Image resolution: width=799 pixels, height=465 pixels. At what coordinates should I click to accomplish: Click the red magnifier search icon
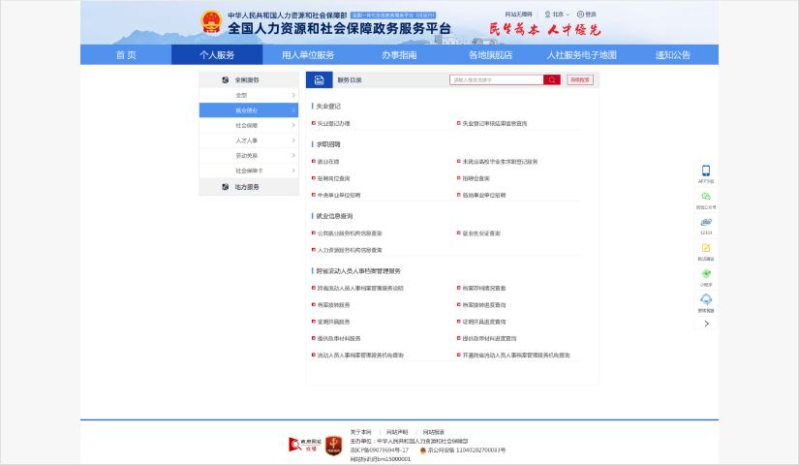click(552, 80)
